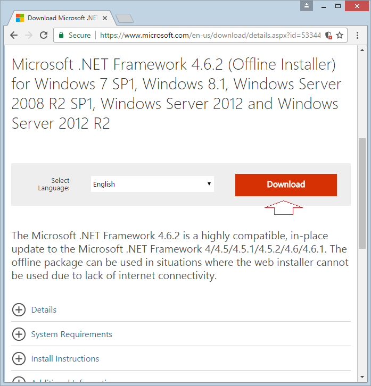Open the System Requirements link
371x386 pixels.
tap(71, 334)
